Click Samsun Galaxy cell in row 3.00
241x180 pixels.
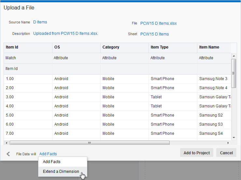(x=214, y=97)
